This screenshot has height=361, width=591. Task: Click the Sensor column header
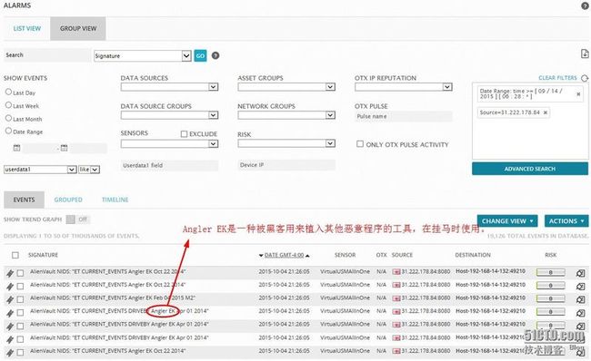pos(345,255)
